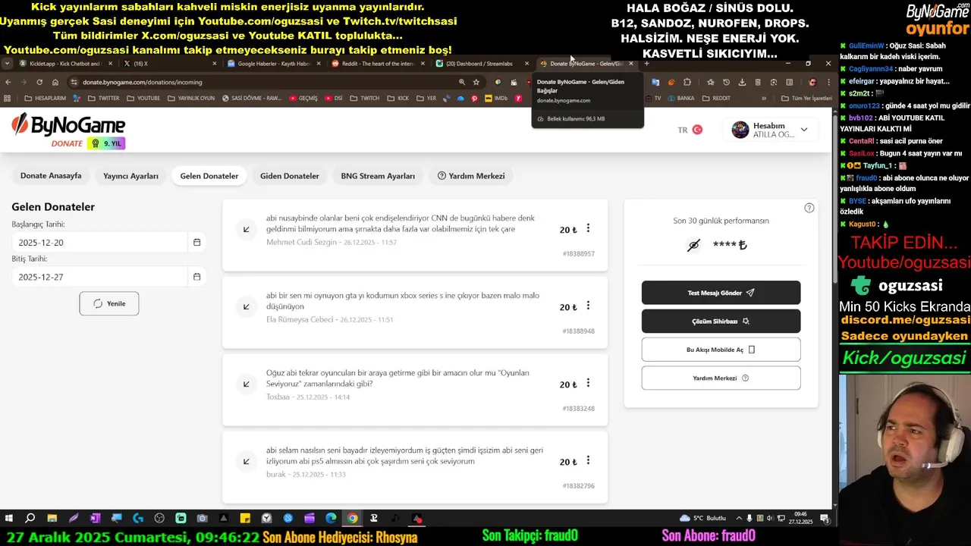Open calendar picker for Başlangıç Tarihi
This screenshot has width=971, height=546.
pos(196,242)
